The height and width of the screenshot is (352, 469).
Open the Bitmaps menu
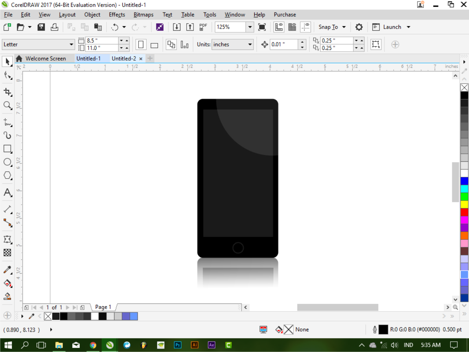tap(143, 14)
